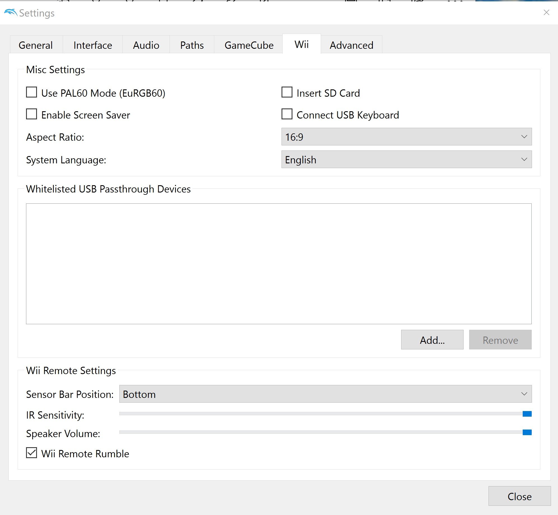Viewport: 558px width, 515px height.
Task: Enable Use PAL60 Mode checkbox
Action: click(x=31, y=92)
